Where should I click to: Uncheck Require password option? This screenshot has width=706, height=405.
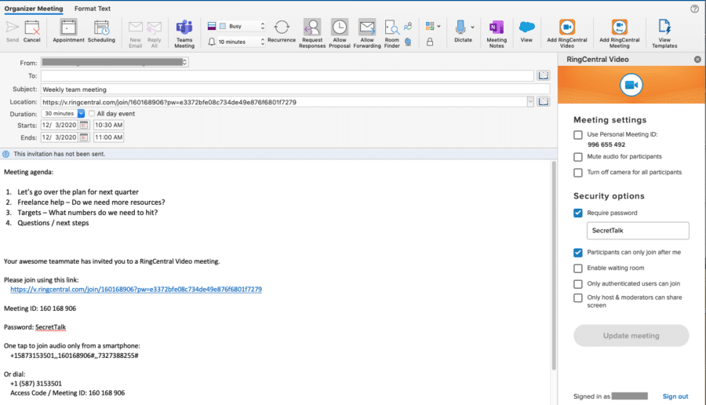578,213
